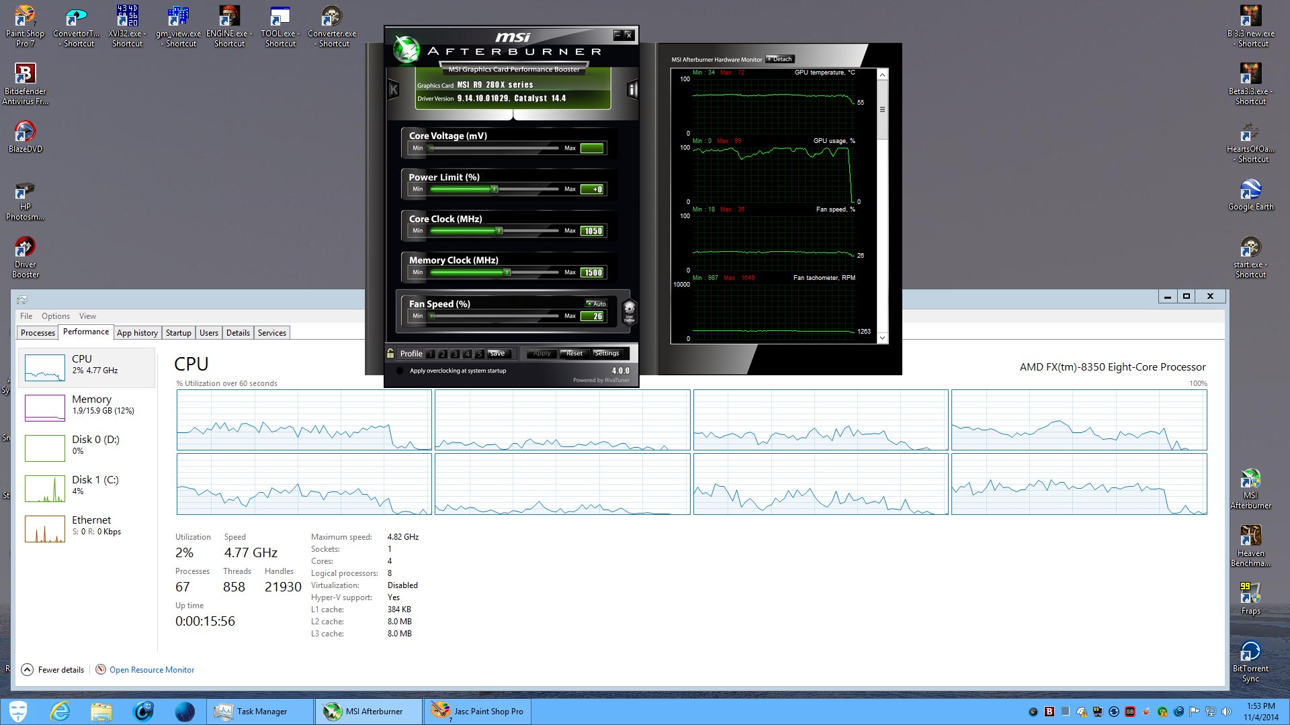Image resolution: width=1290 pixels, height=725 pixels.
Task: Click the Fan Speed slider handle
Action: [432, 316]
